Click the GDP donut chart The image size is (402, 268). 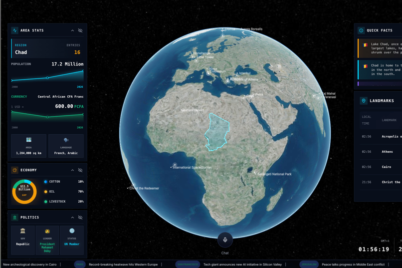pyautogui.click(x=24, y=192)
